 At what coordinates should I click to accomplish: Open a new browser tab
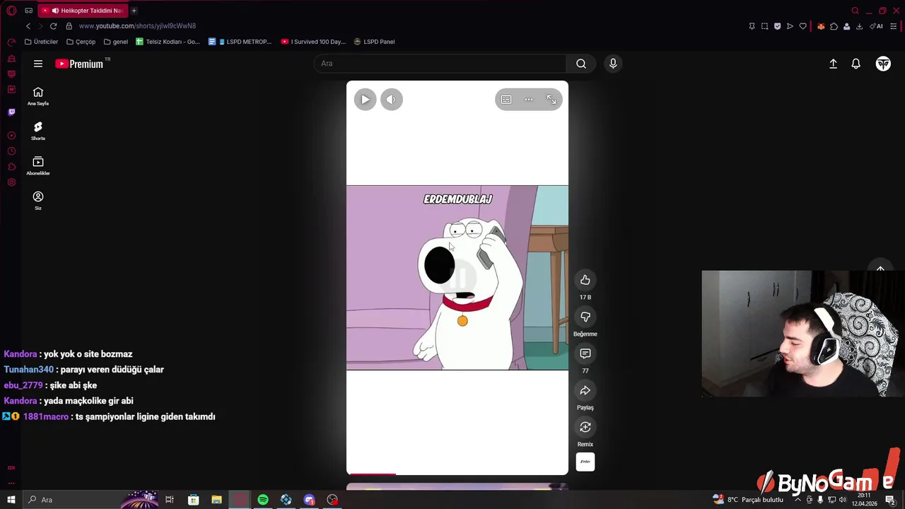click(x=134, y=11)
